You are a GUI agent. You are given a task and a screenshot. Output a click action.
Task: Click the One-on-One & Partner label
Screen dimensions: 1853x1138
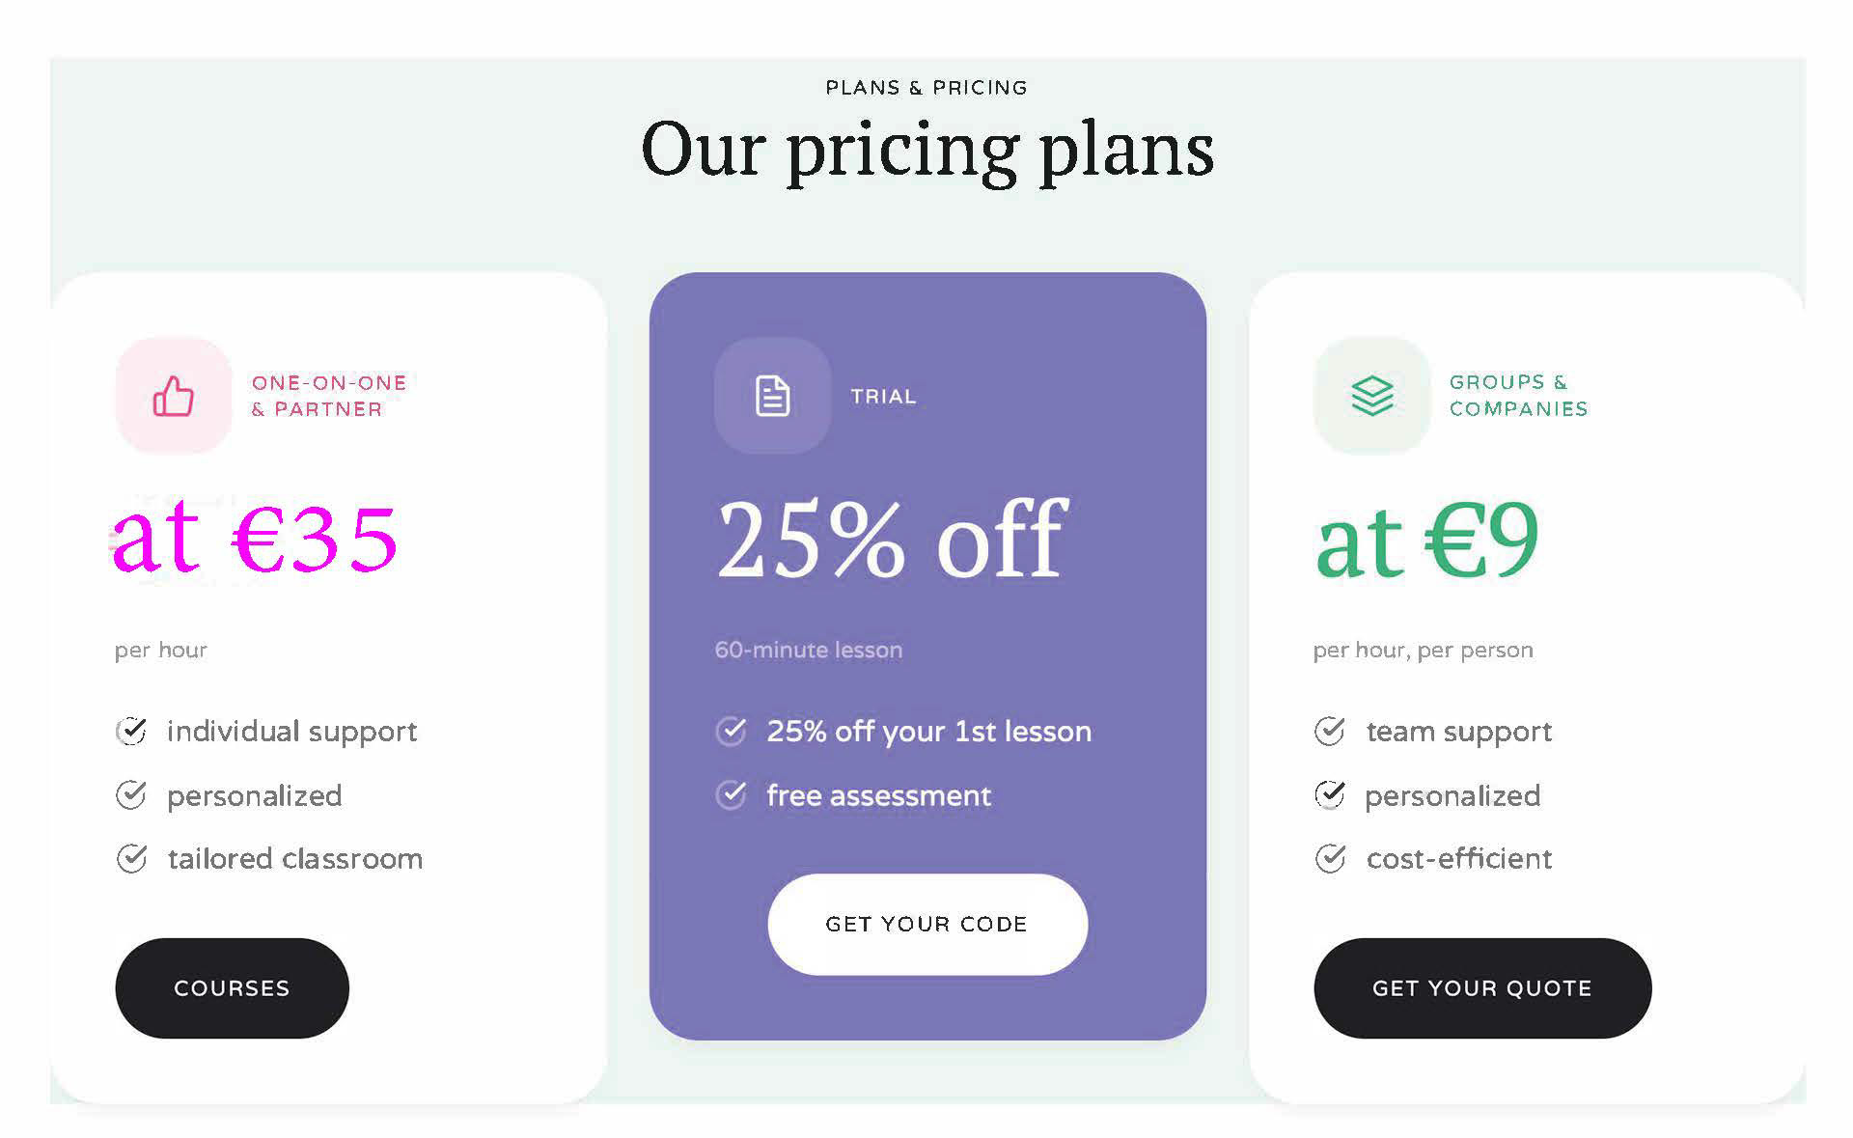[328, 396]
